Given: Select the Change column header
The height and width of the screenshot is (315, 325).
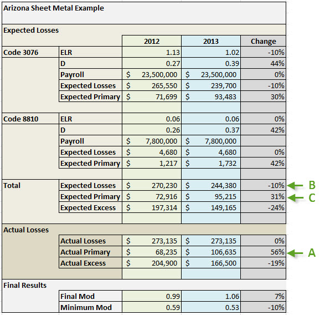Looking at the screenshot, I should 263,41.
